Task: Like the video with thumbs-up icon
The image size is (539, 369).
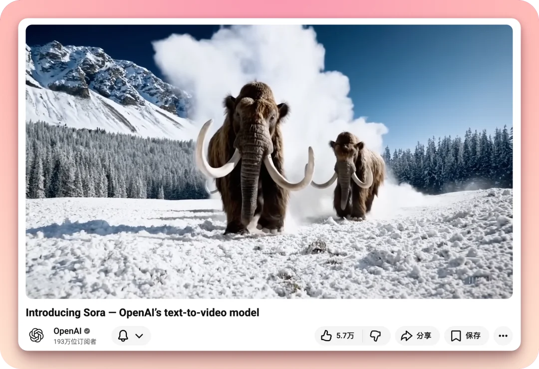Action: coord(326,336)
